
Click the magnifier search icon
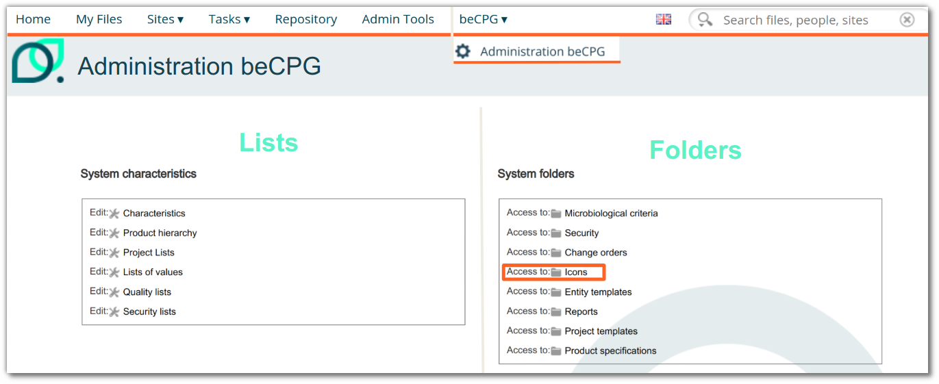[705, 20]
